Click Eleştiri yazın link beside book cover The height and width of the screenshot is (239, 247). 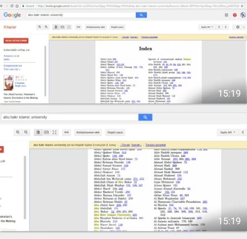tap(21, 86)
